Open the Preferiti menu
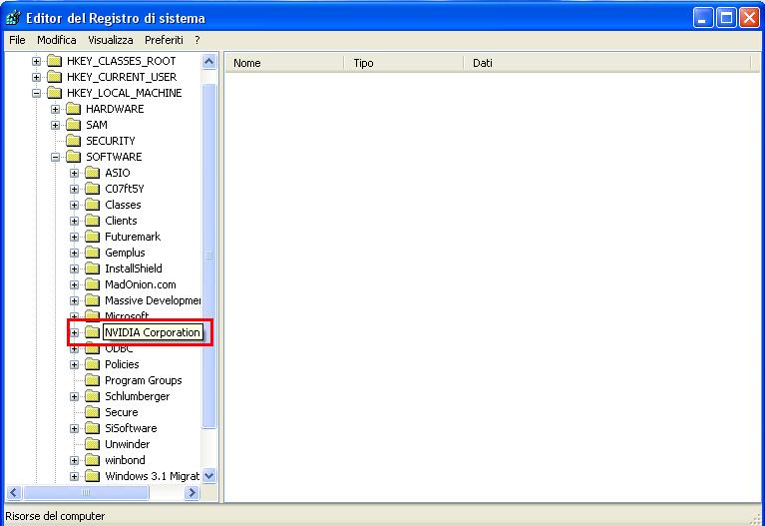 164,40
